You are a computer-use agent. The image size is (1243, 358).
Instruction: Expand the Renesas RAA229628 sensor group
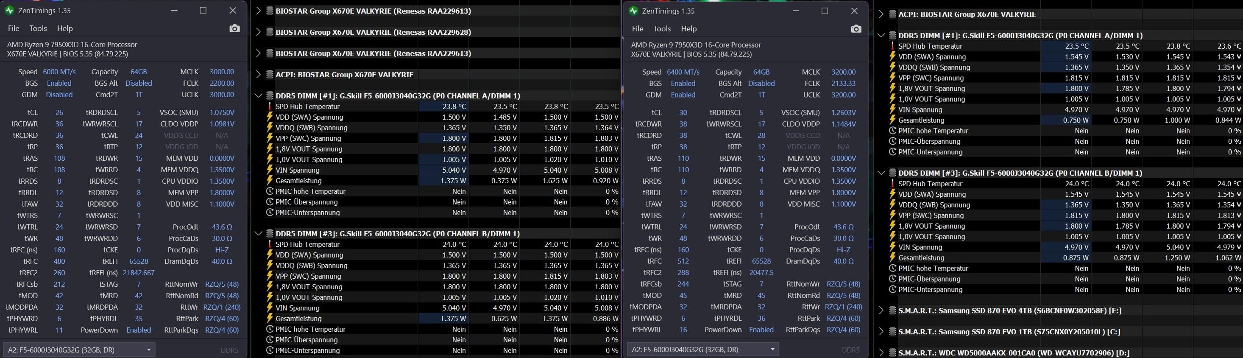click(x=258, y=32)
